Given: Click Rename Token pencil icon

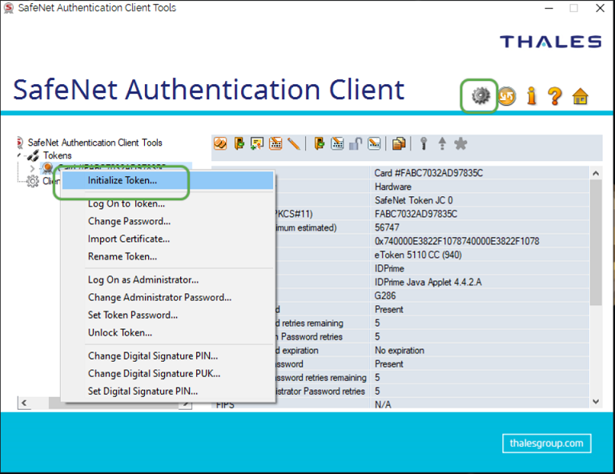Looking at the screenshot, I should (x=293, y=143).
